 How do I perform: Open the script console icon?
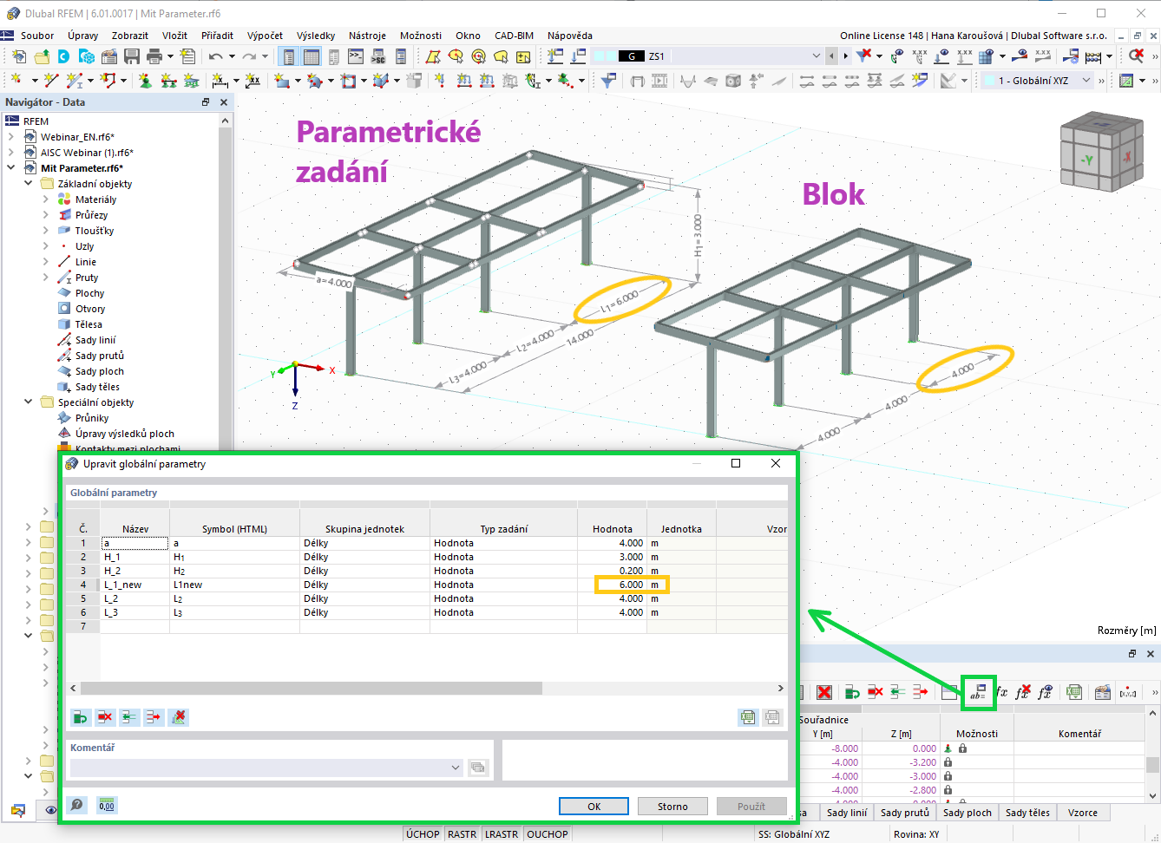tap(356, 56)
